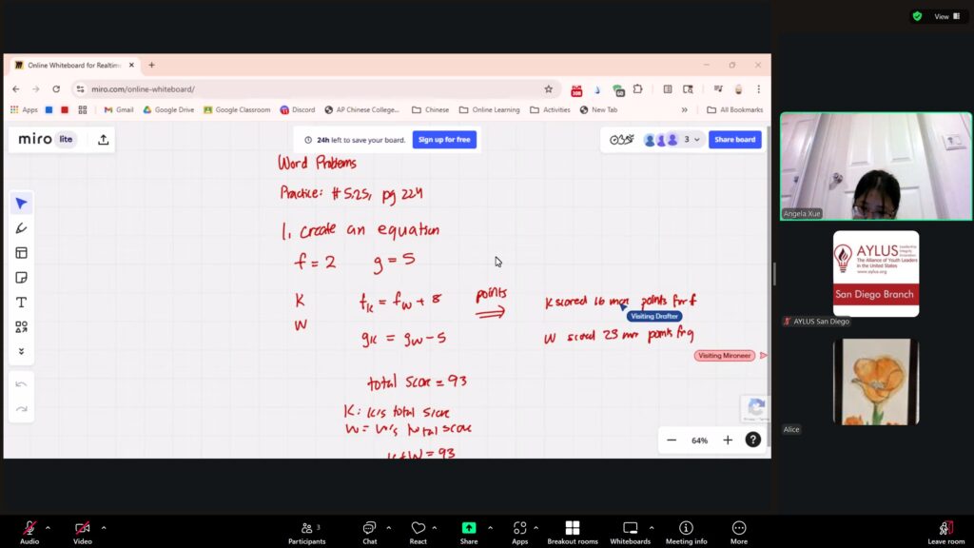Select the Text tool in Miro

pos(21,303)
